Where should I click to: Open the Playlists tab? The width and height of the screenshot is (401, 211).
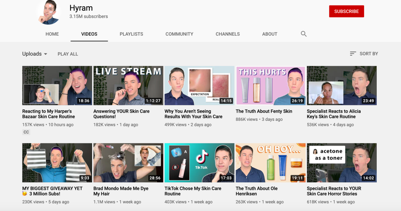tap(131, 34)
